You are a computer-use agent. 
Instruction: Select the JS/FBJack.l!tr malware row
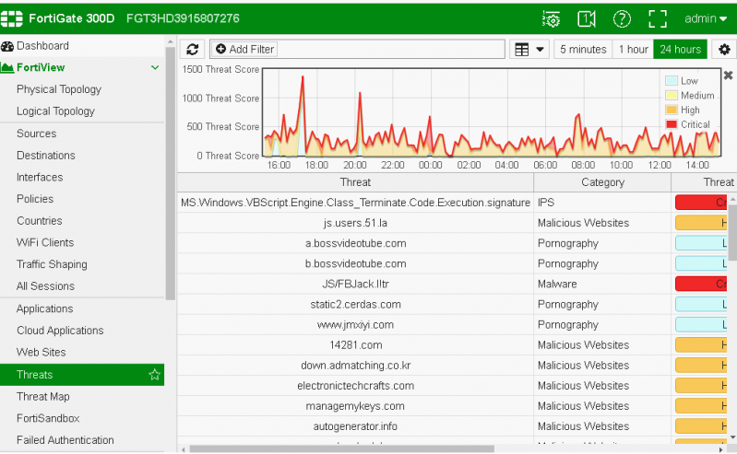pos(355,284)
